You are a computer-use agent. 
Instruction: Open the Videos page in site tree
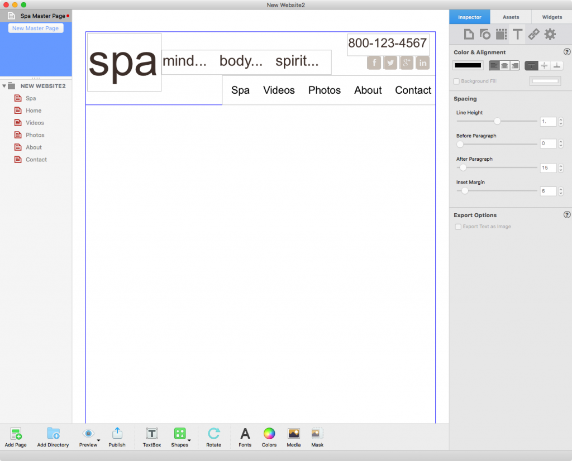(35, 123)
